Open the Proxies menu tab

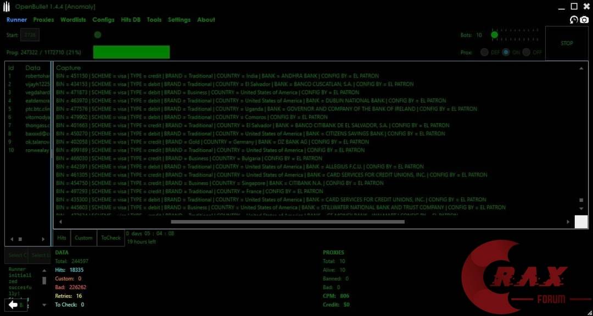(43, 20)
